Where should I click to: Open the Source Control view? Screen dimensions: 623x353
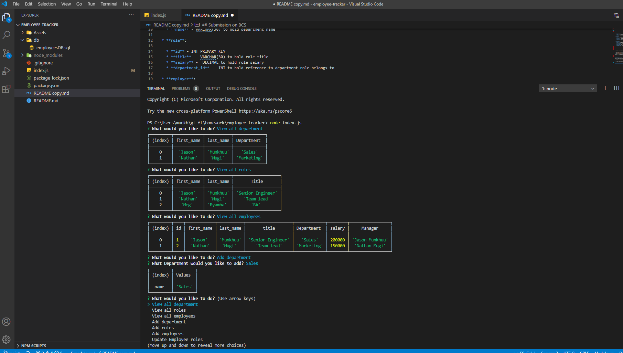(x=7, y=53)
